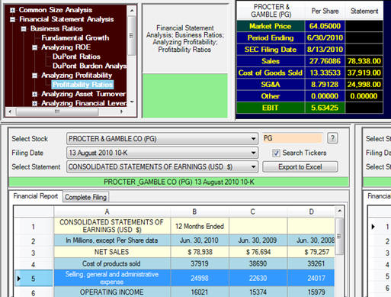Switch to the Financial Report tab
The image size is (391, 297).
[x=36, y=196]
